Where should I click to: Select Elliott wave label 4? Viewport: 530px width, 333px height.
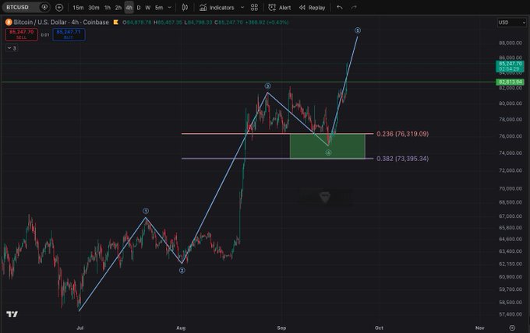pyautogui.click(x=328, y=152)
